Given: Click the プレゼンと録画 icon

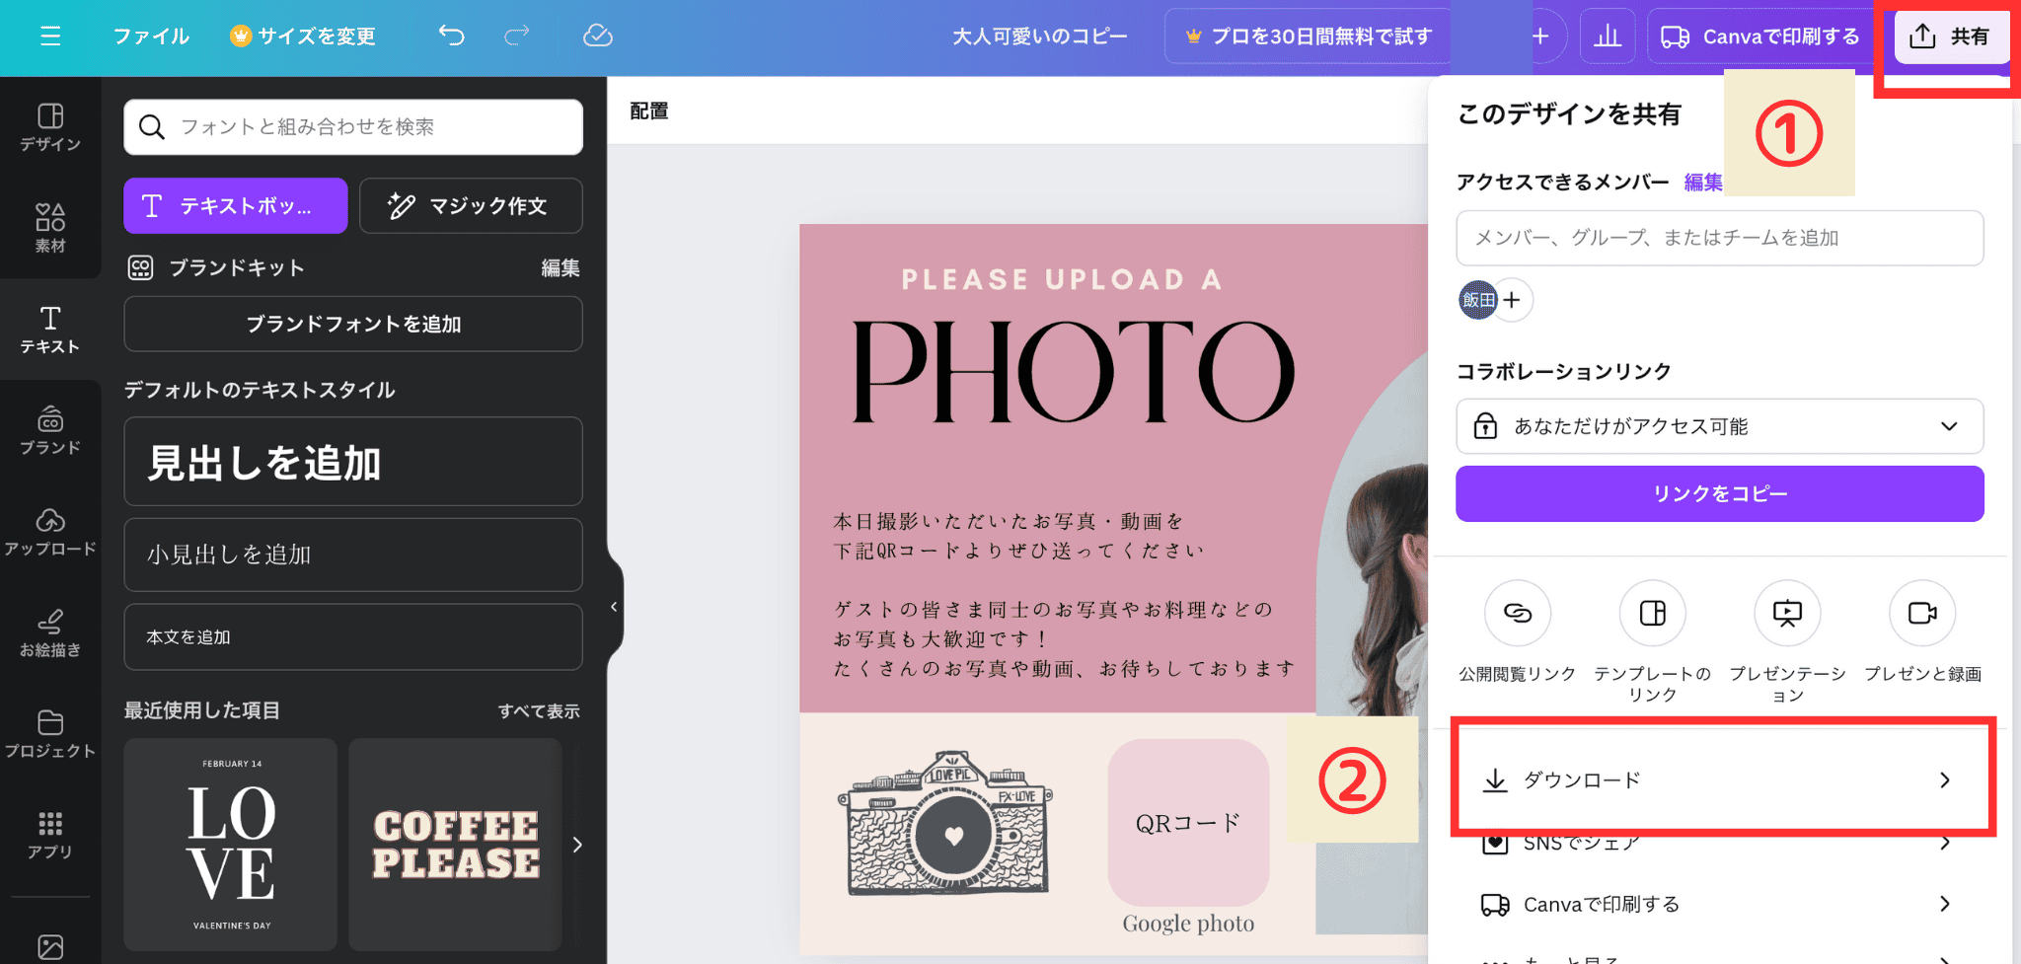Looking at the screenshot, I should [1921, 614].
